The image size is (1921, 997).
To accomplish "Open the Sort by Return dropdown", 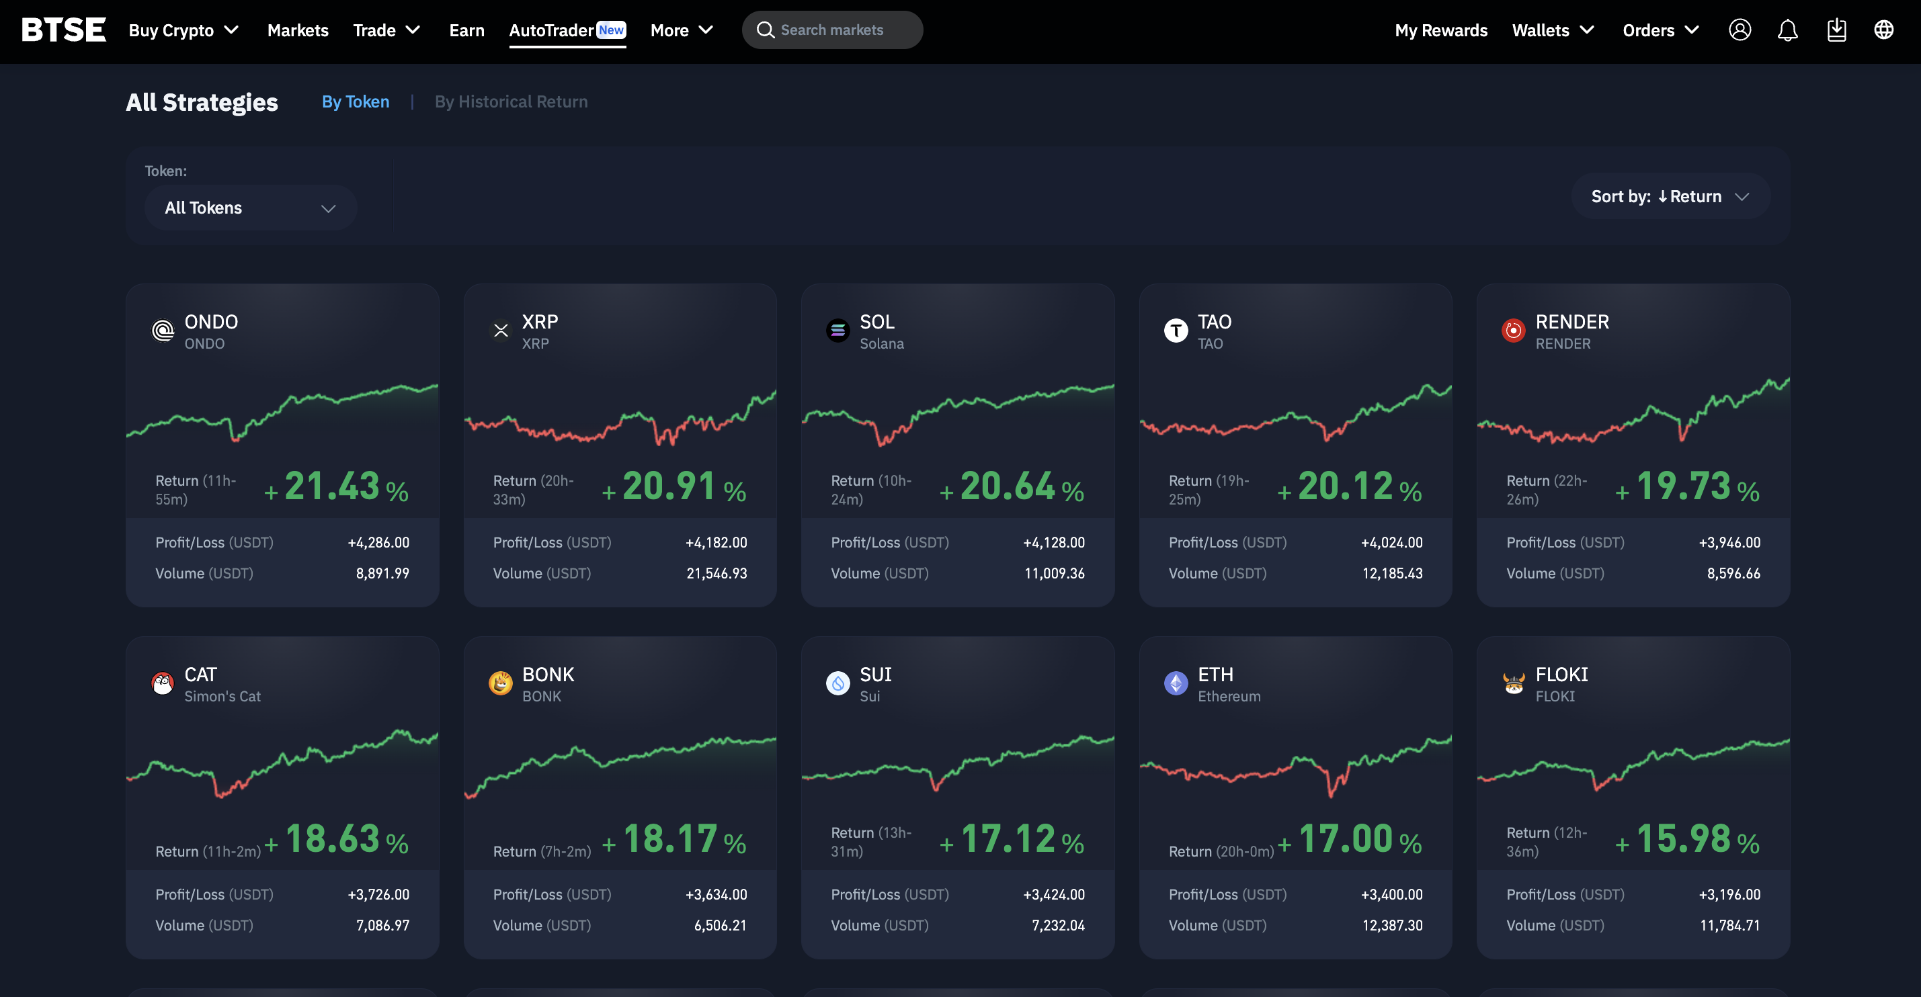I will (1670, 197).
